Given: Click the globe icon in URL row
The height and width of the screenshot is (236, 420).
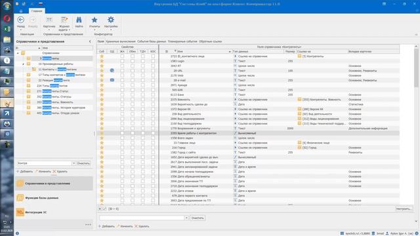Looking at the screenshot, I should coord(112,70).
